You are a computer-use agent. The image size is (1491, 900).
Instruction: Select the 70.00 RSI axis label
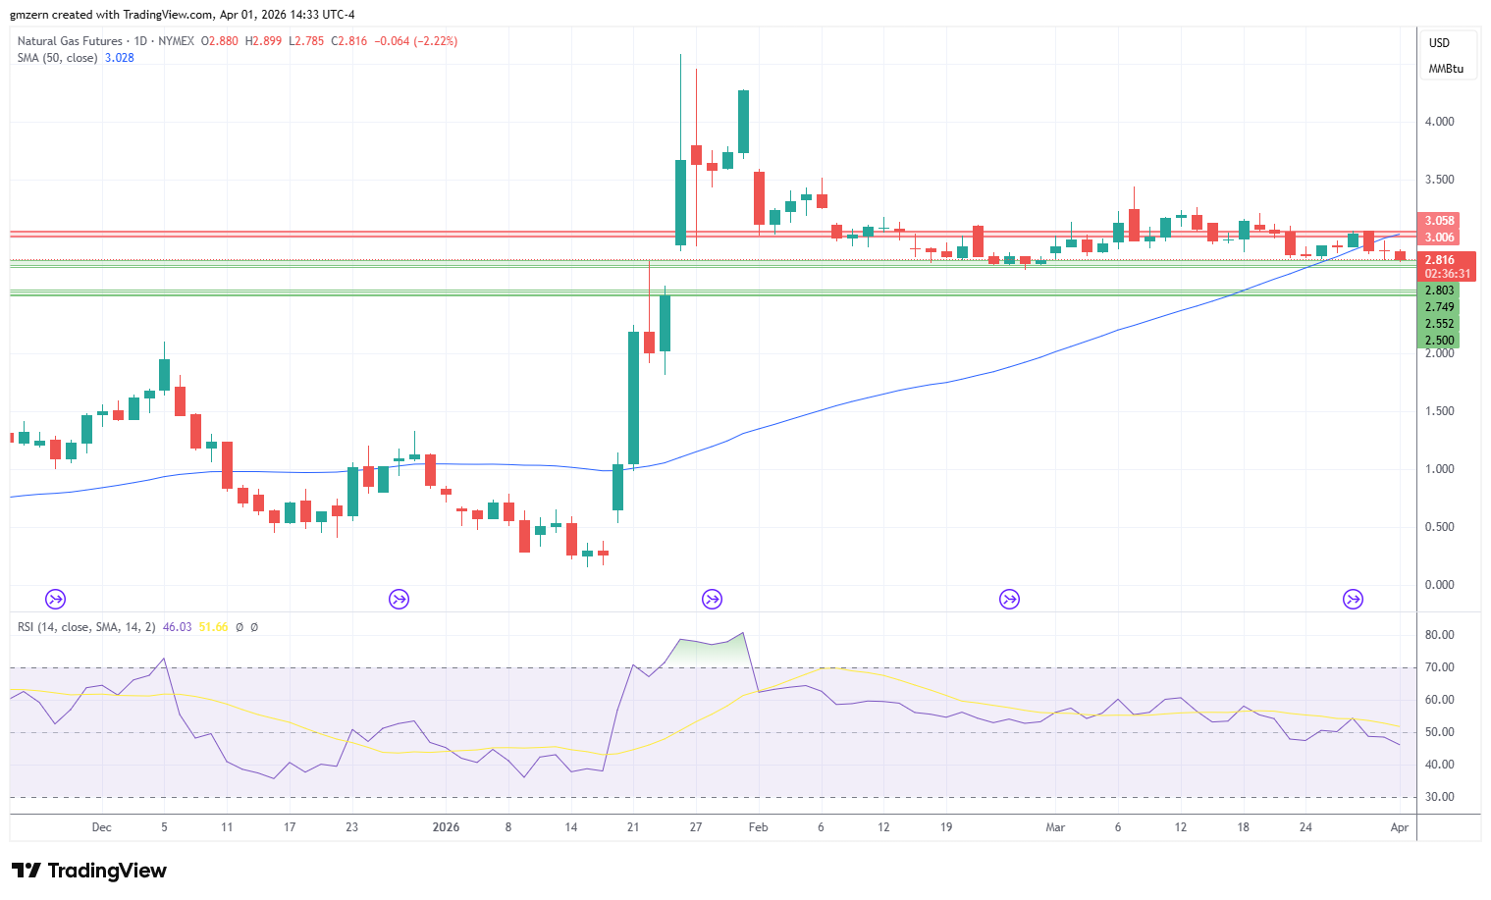[1440, 667]
